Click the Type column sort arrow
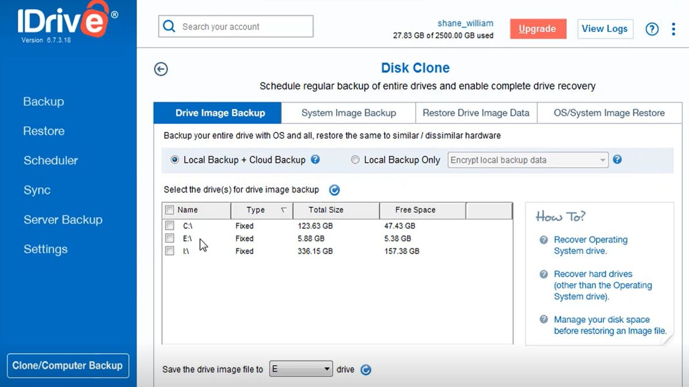Screen dimensions: 689x387 [283, 210]
